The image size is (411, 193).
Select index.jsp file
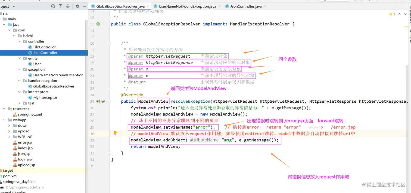[25, 148]
